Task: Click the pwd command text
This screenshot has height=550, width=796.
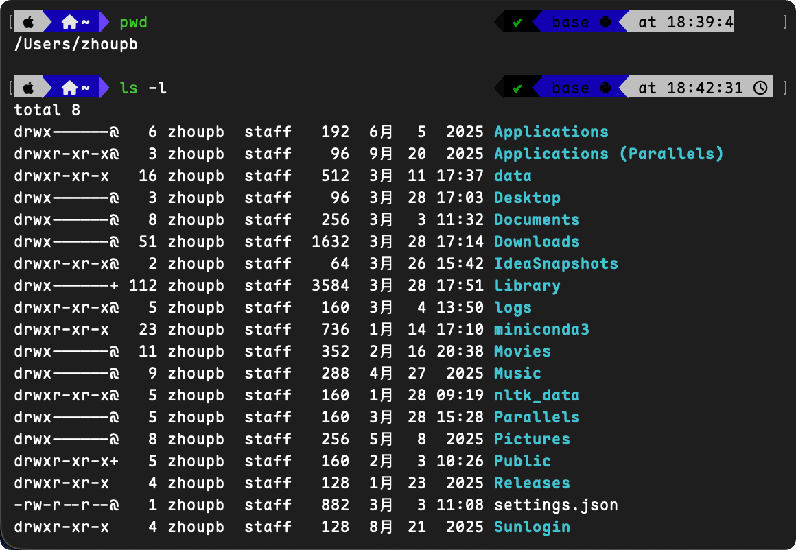Action: tap(133, 23)
